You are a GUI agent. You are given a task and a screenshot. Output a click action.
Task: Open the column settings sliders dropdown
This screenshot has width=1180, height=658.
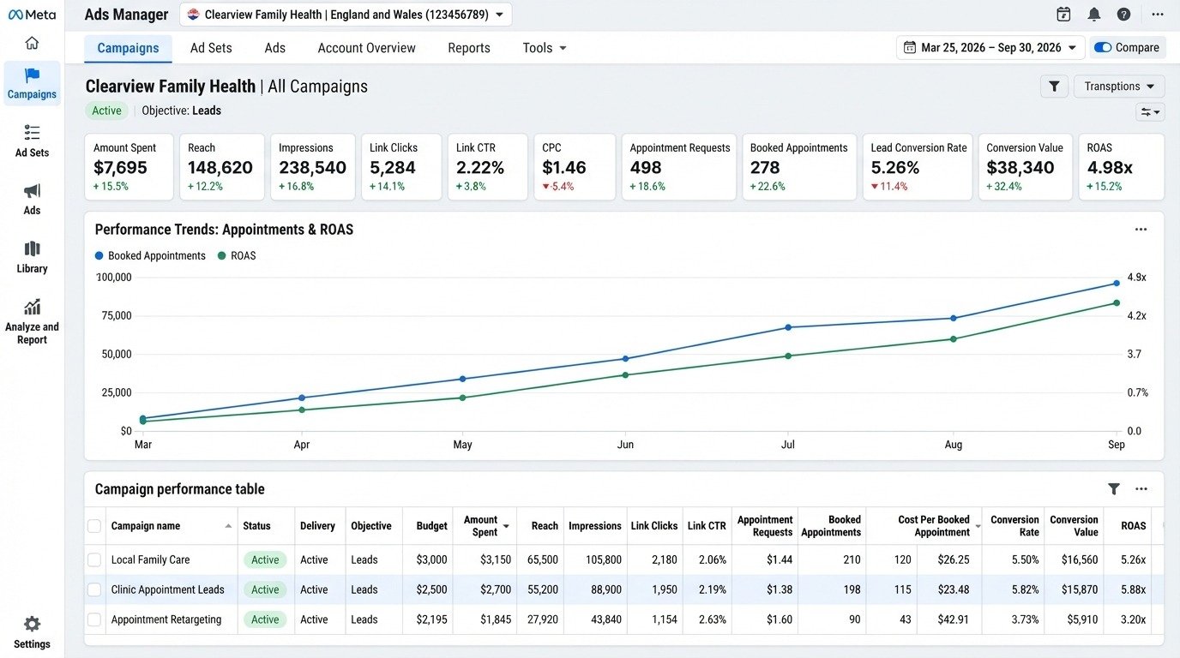pos(1150,112)
